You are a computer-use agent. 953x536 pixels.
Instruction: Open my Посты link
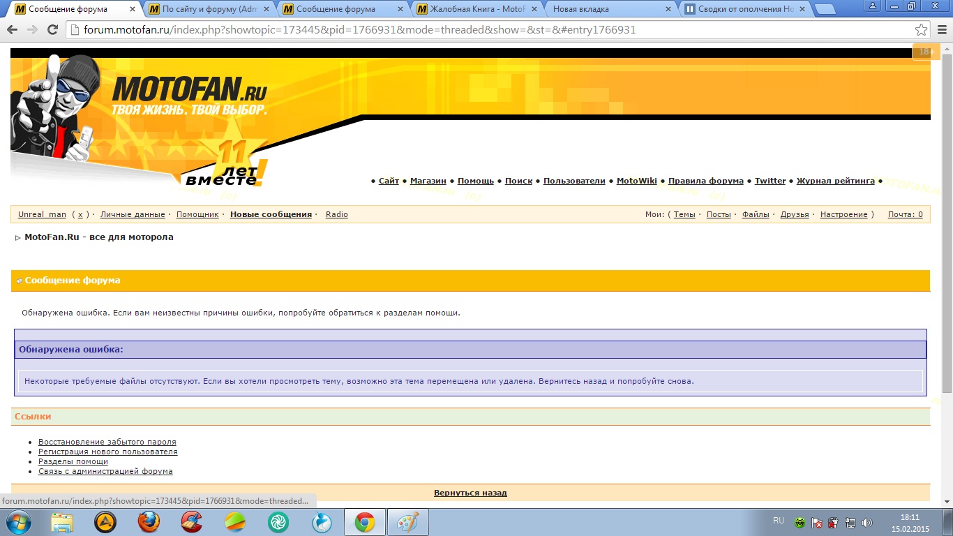(719, 214)
